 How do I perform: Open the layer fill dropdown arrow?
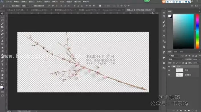(200, 63)
